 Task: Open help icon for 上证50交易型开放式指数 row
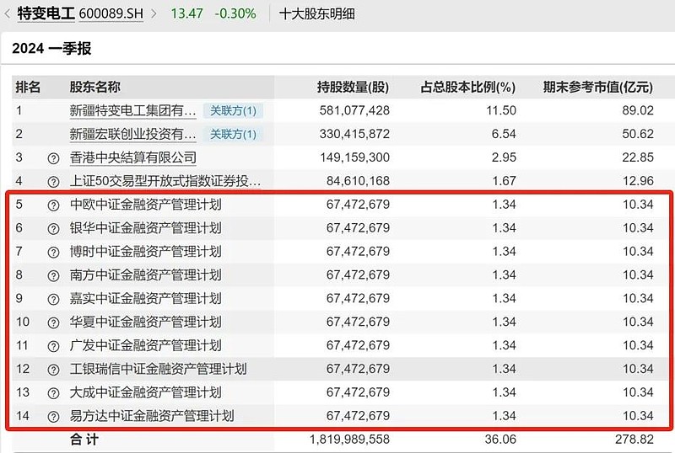coord(53,182)
